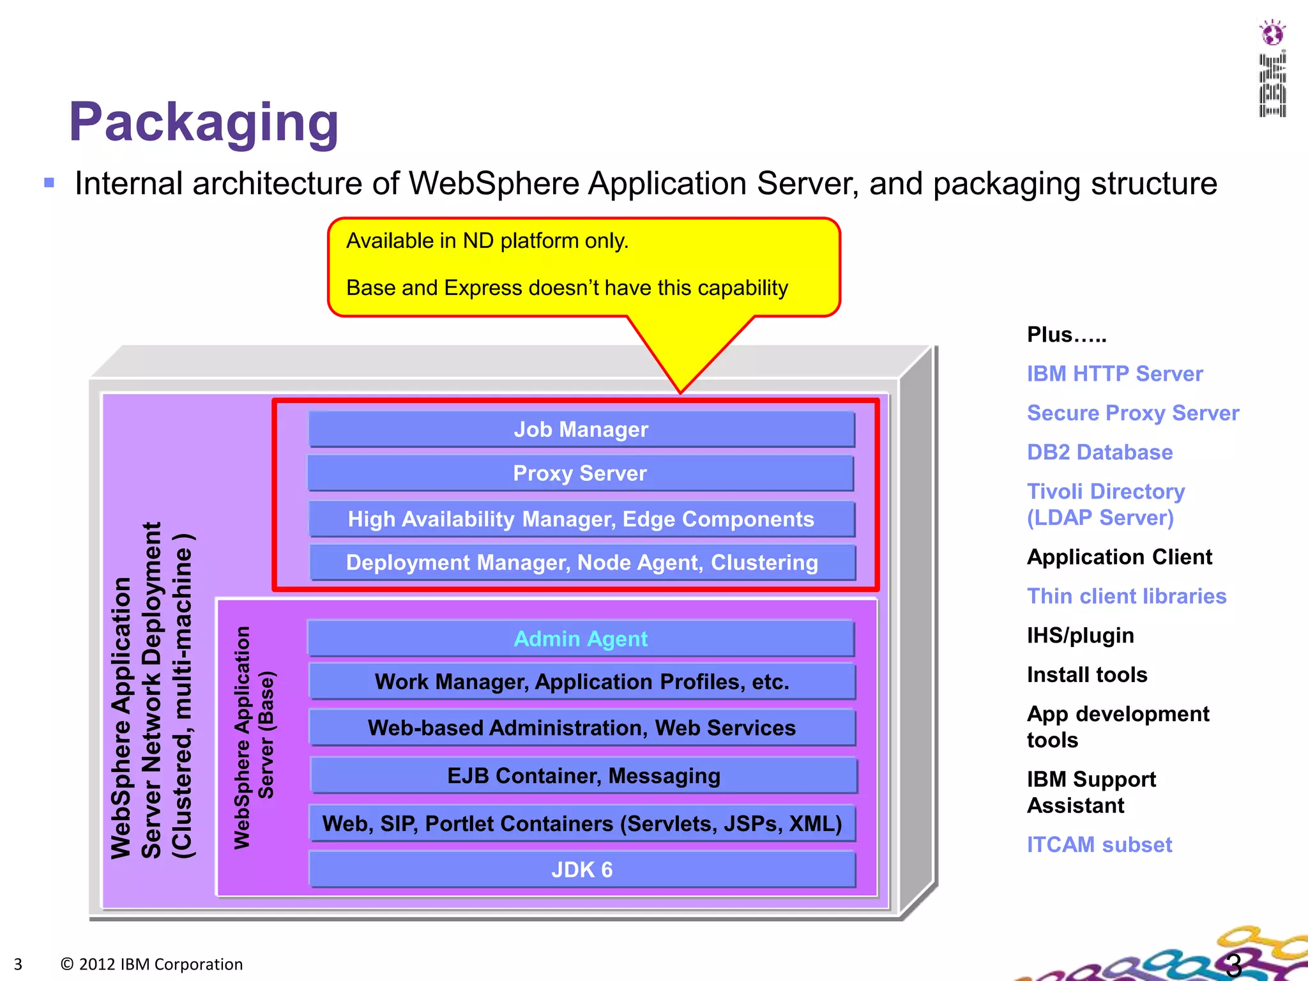Click the JDK 6 bar
The width and height of the screenshot is (1308, 981).
582,869
